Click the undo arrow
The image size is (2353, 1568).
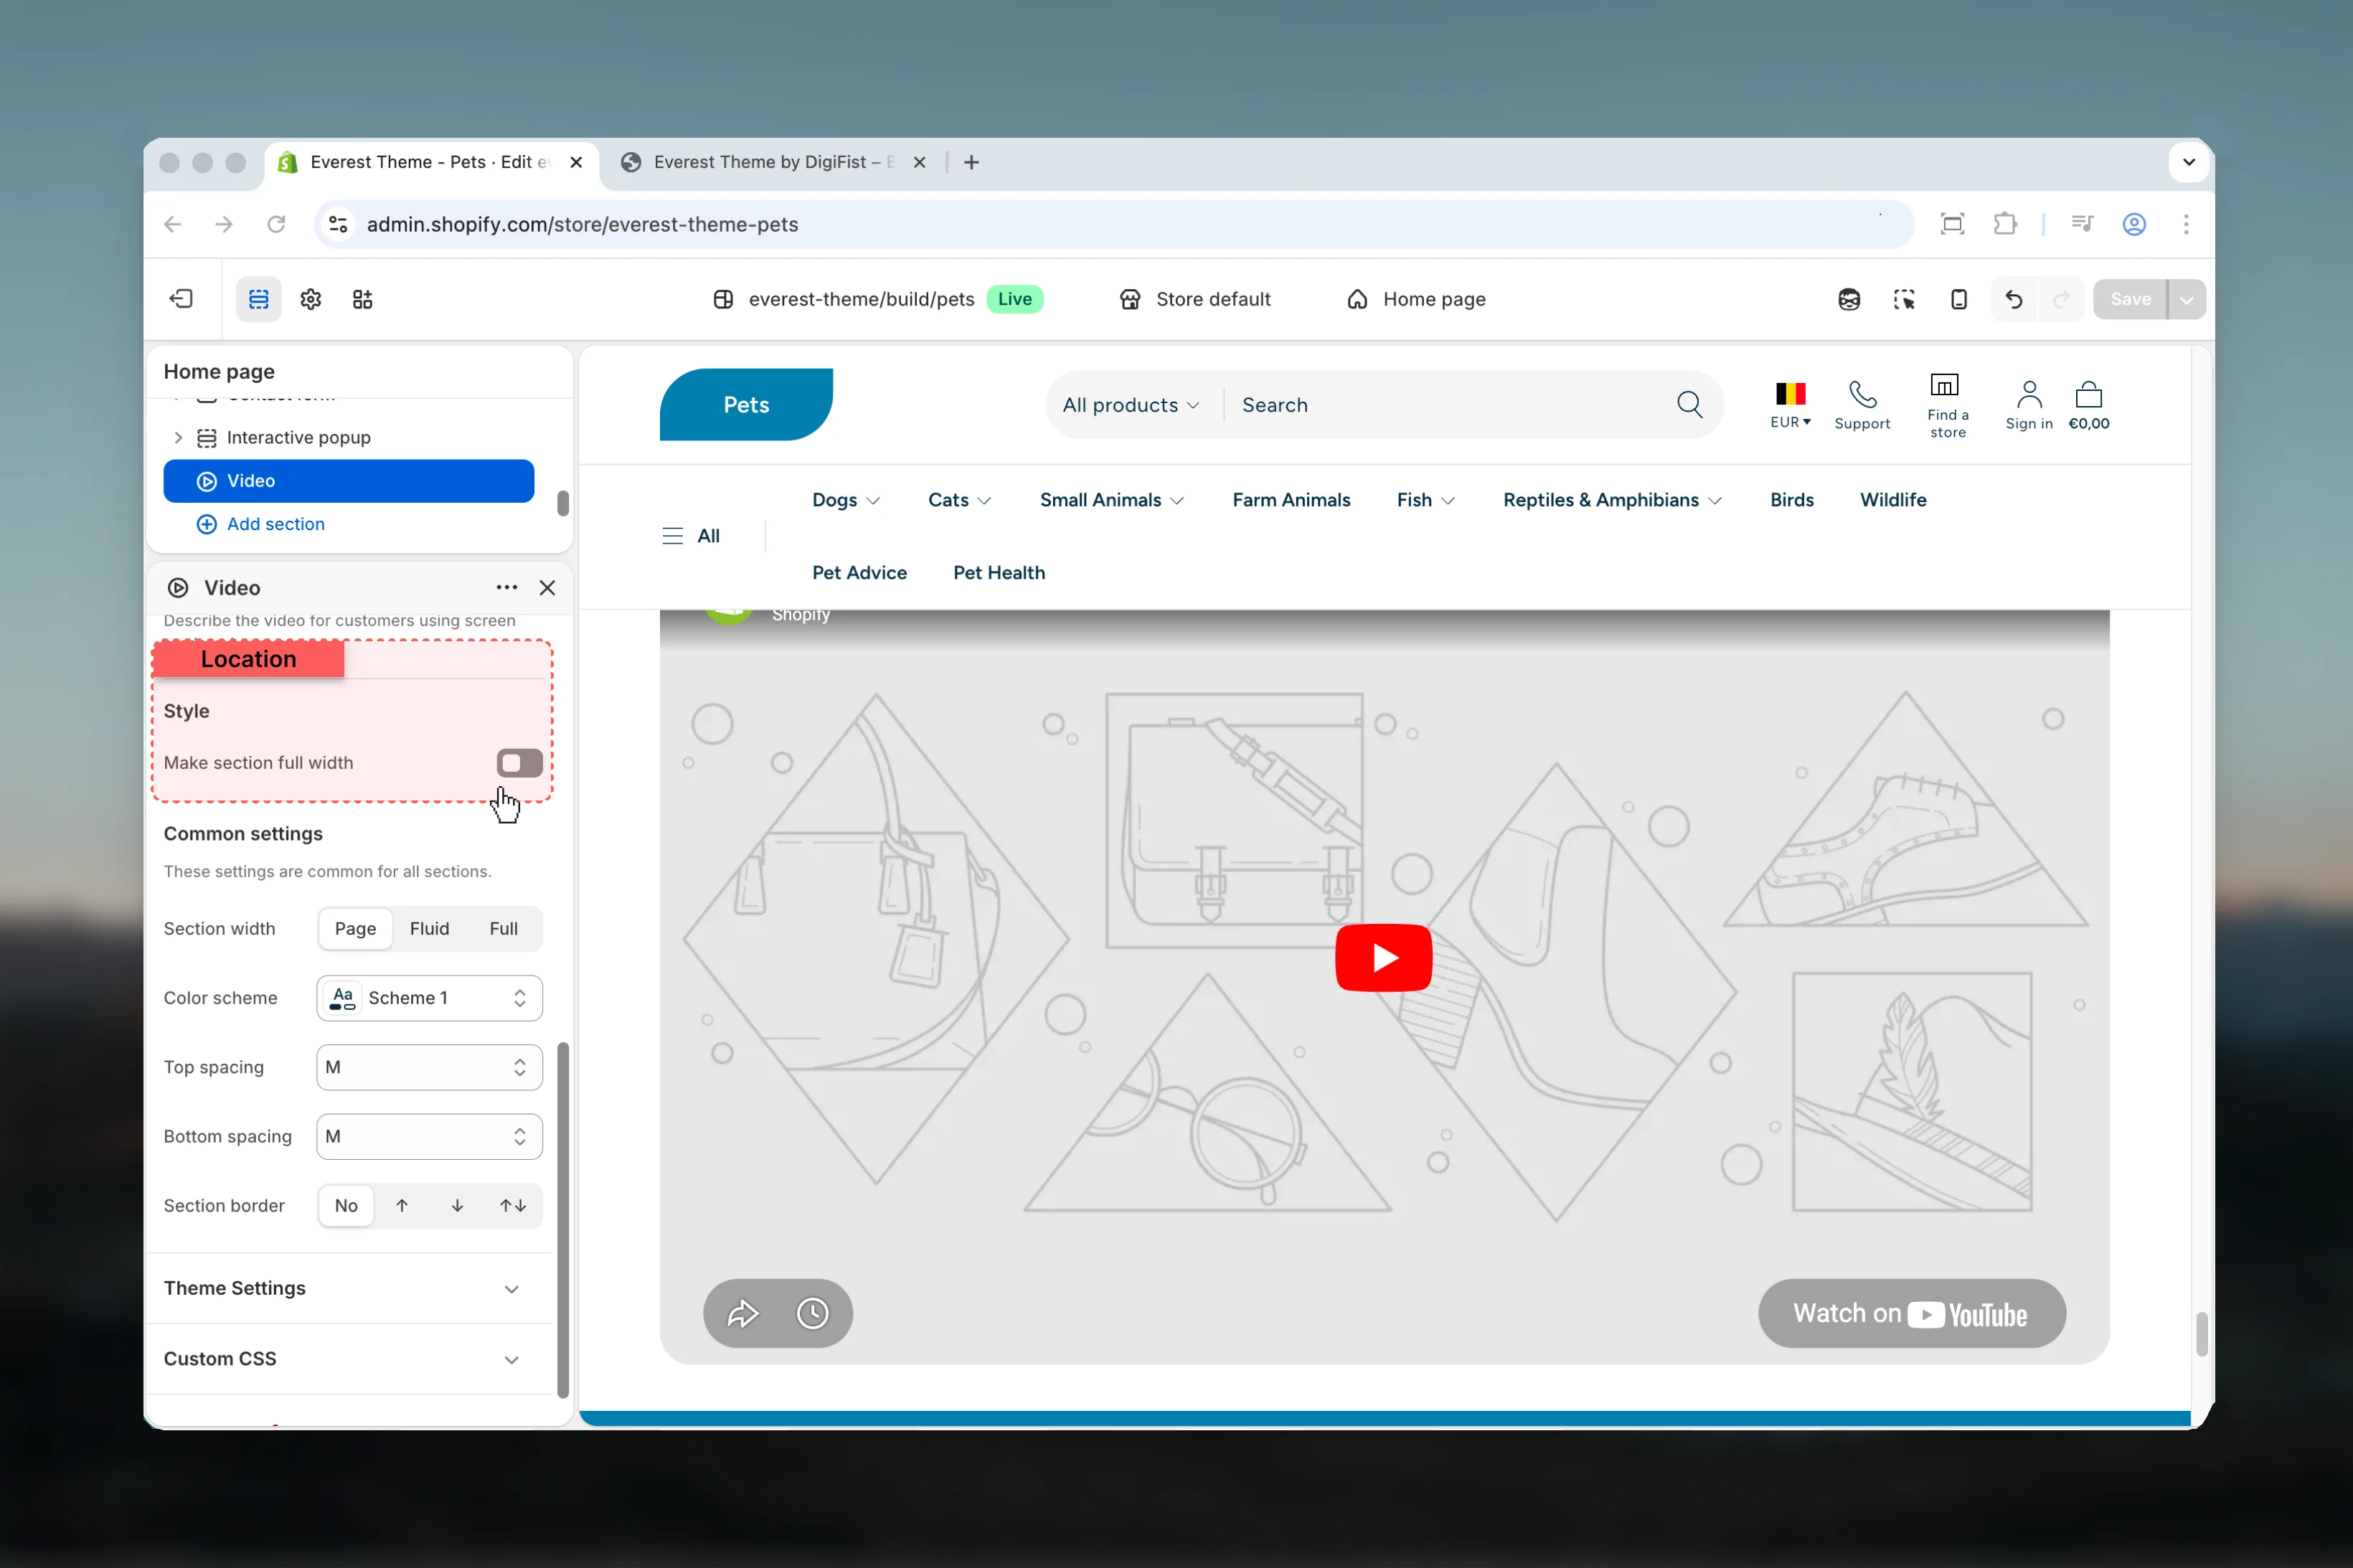click(x=2014, y=299)
